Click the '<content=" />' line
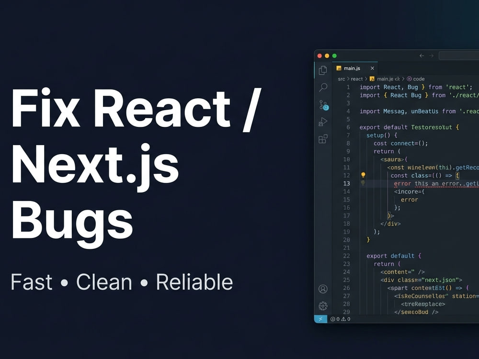Screen dimensions: 479x359 pyautogui.click(x=403, y=272)
